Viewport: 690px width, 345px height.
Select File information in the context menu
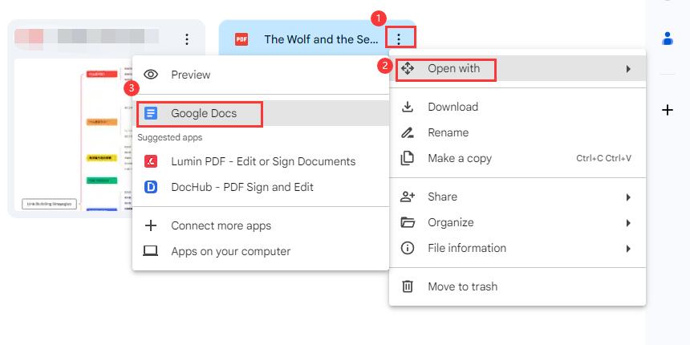[517, 248]
